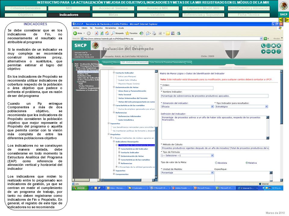This screenshot has width=289, height=216.
Task: Click the Definición del Indicador scroll down arrow
Action: coord(268,138)
